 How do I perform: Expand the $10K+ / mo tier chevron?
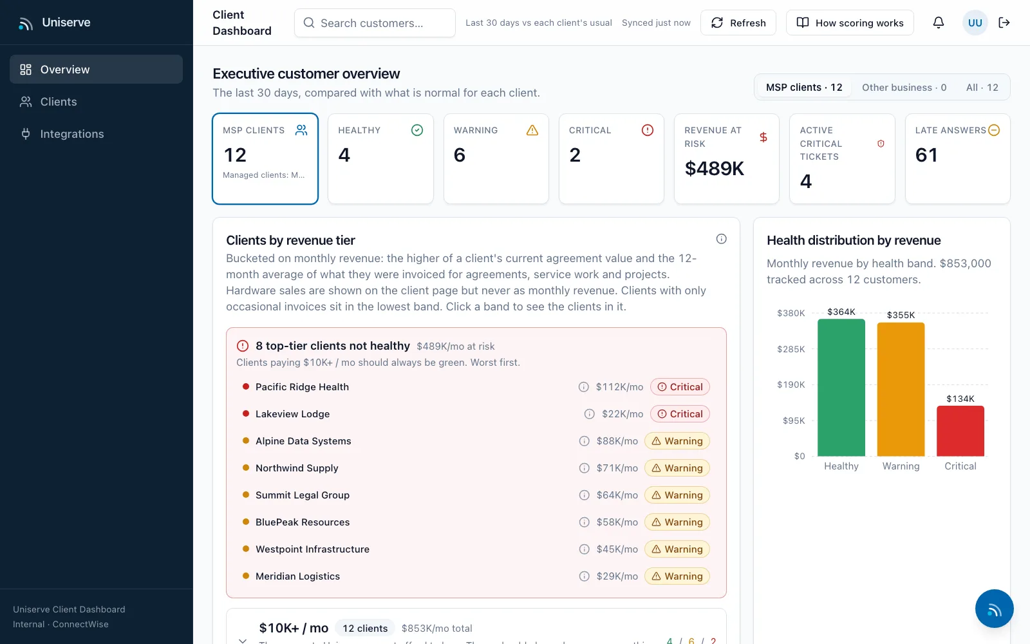tap(243, 639)
